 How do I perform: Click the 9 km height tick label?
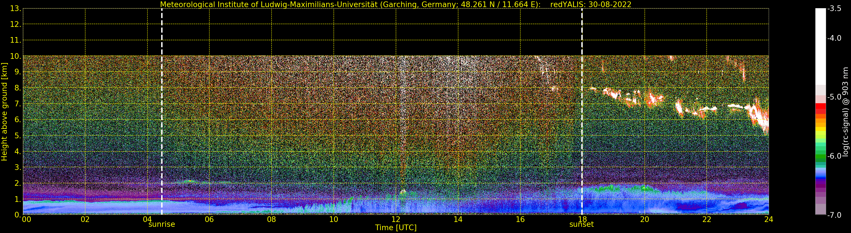point(18,72)
